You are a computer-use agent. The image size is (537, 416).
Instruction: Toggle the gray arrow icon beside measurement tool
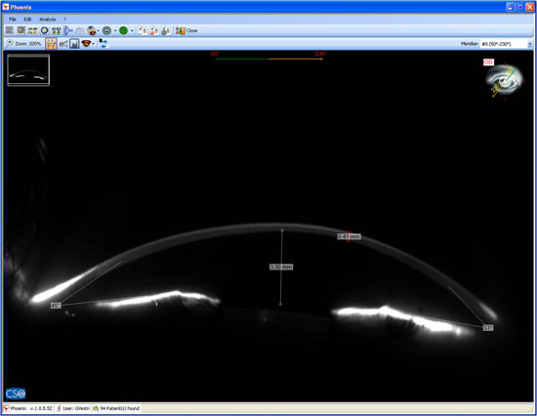63,44
